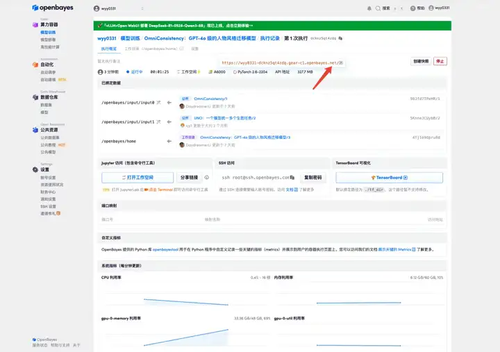
Task: Click the green announcement banner
Action: tap(272, 26)
